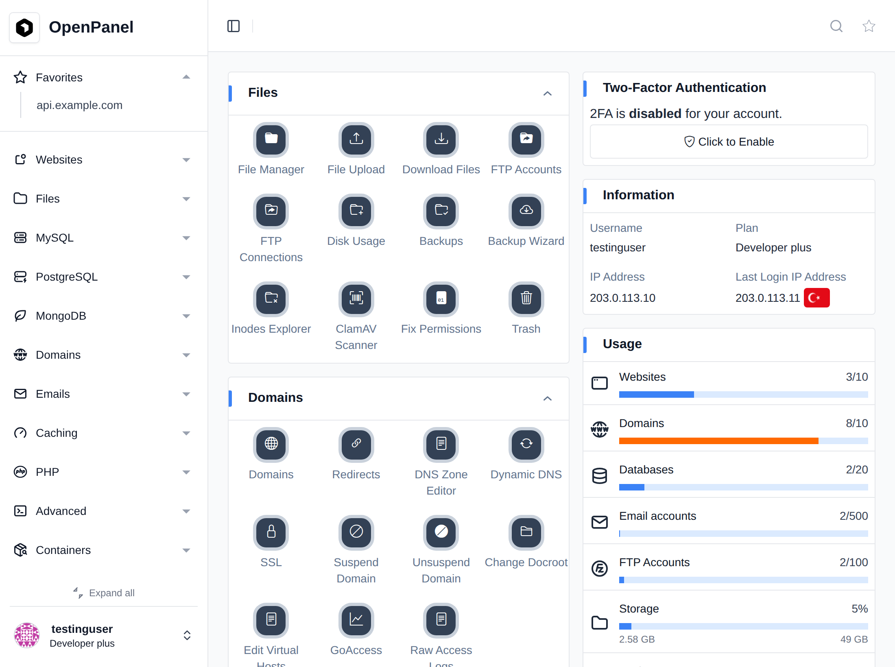The height and width of the screenshot is (667, 895).
Task: Open api.example.com favorite
Action: click(x=79, y=105)
